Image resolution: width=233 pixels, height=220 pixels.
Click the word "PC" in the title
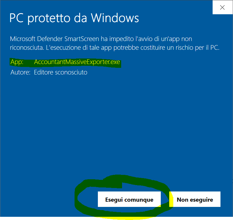click(16, 18)
